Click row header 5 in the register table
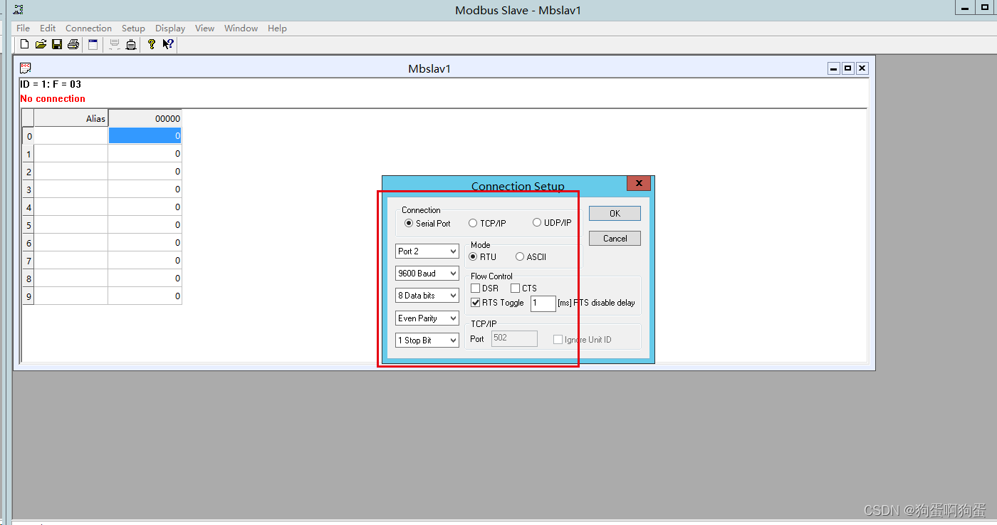 coord(28,225)
